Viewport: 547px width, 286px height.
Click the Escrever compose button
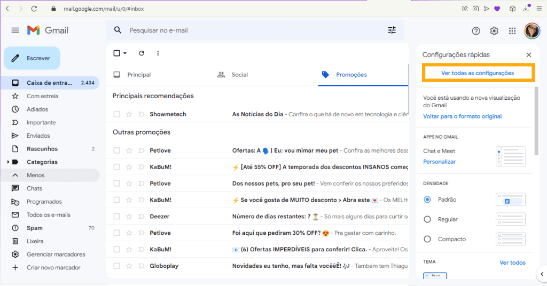tap(32, 58)
